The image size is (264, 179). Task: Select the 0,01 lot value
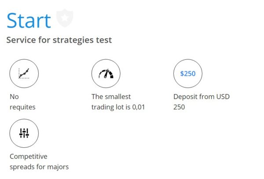139,107
